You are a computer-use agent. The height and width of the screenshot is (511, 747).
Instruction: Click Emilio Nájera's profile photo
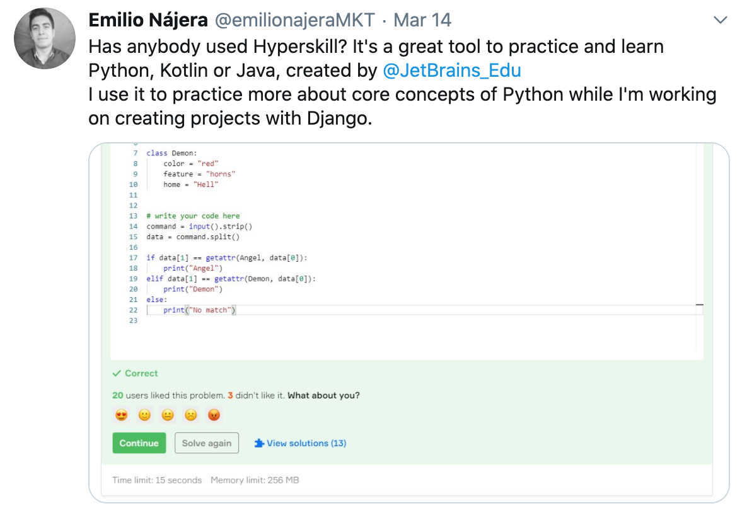coord(40,40)
